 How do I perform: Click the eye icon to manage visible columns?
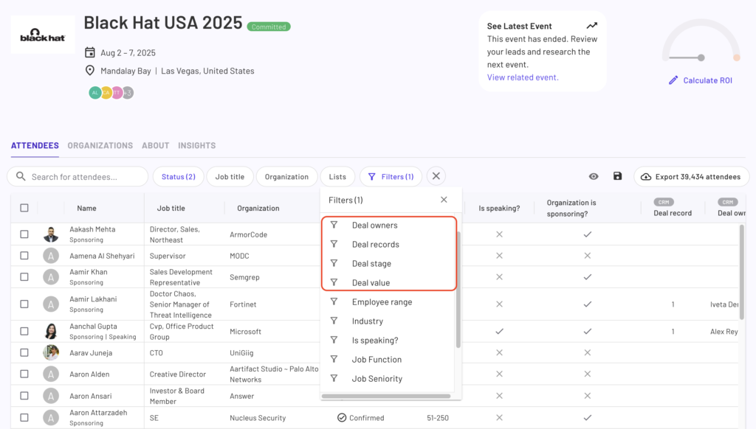coord(594,176)
